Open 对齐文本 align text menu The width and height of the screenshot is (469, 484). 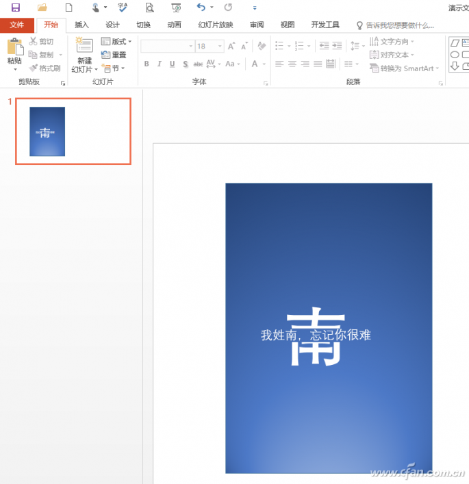point(392,55)
